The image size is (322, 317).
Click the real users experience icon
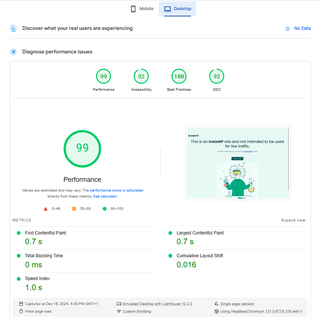pyautogui.click(x=13, y=28)
